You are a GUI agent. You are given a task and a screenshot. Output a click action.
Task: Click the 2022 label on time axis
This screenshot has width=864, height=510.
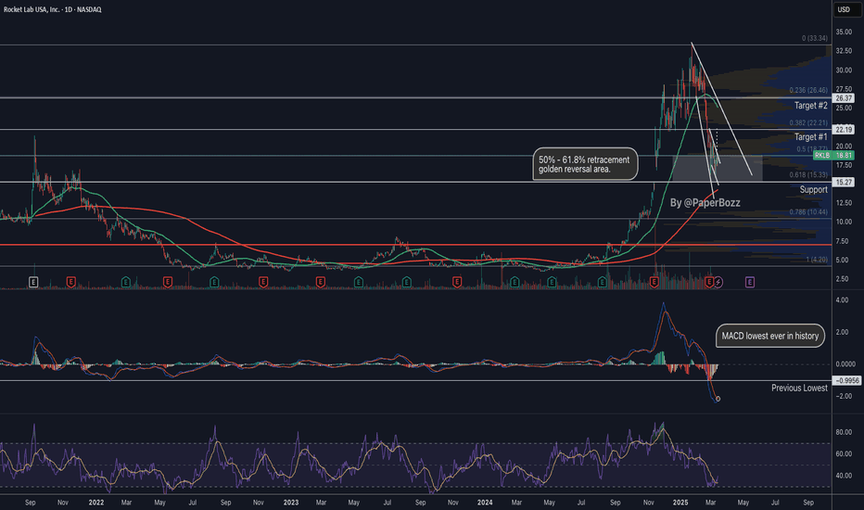tap(95, 503)
